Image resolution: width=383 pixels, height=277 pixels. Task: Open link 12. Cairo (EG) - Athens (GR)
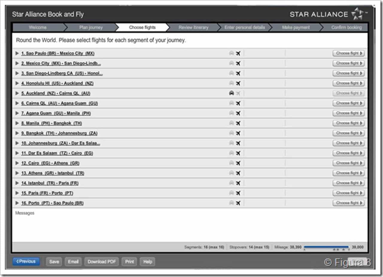coord(50,163)
